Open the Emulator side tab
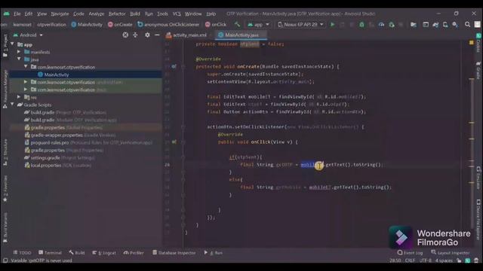Screen dimensions: 483x271 tap(478, 178)
